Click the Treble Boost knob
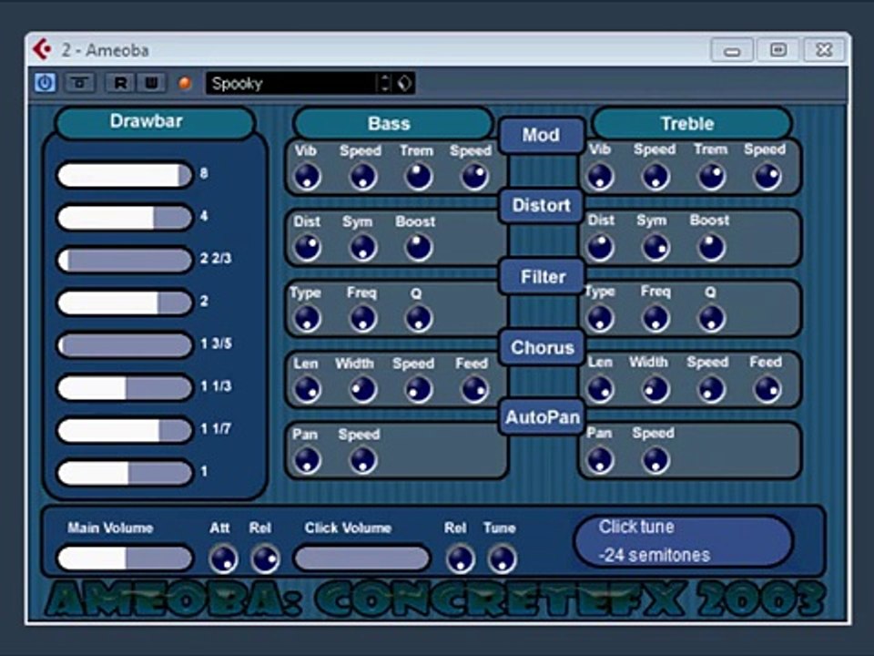This screenshot has width=874, height=656. [x=711, y=247]
